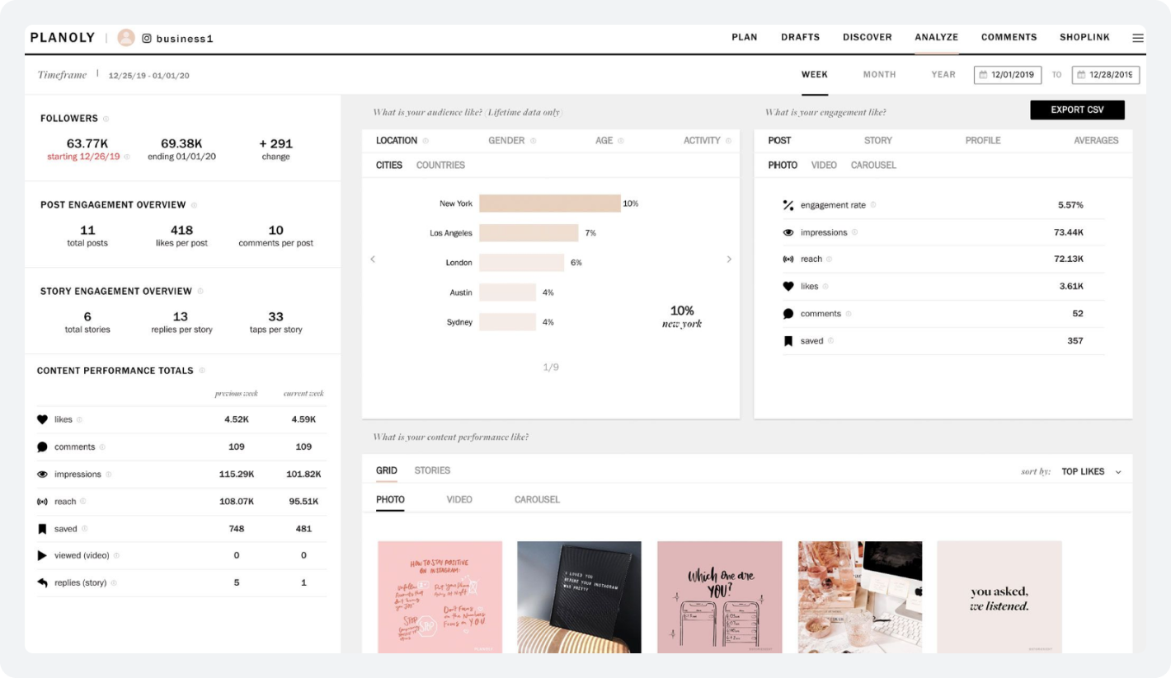Click the red 'starting 12/26/19' text
1171x678 pixels.
pos(83,157)
